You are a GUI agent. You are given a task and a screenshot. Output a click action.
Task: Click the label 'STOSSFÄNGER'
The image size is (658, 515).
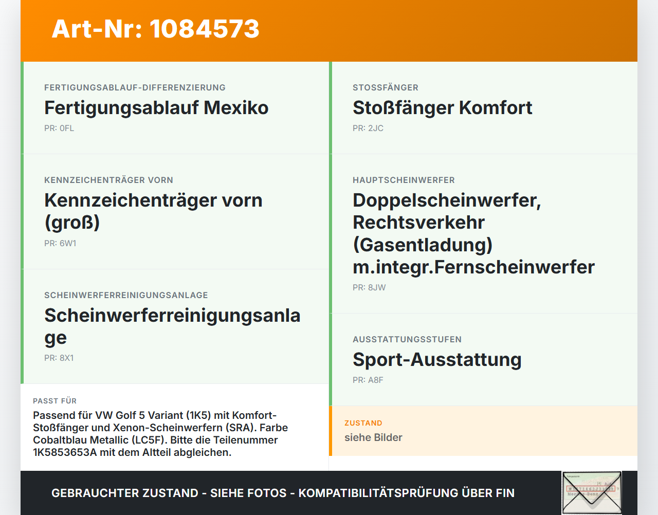(x=386, y=87)
